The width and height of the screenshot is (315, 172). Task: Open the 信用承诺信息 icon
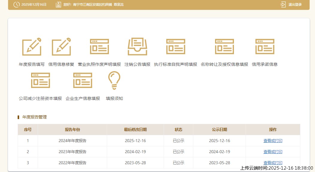click(x=265, y=47)
